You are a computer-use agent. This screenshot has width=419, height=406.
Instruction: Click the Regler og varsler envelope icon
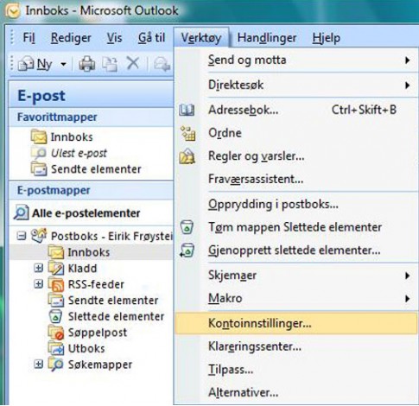coord(187,156)
